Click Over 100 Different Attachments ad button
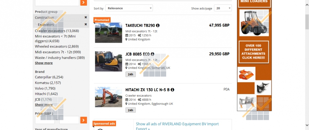 (x=254, y=52)
